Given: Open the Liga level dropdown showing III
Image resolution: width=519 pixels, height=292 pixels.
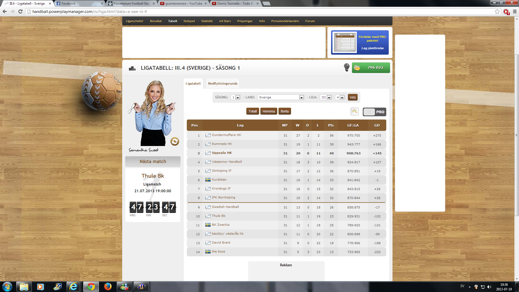Looking at the screenshot, I should coord(326,97).
